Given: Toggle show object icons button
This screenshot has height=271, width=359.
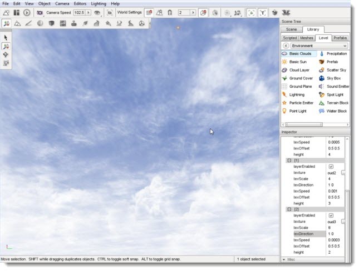Looking at the screenshot, I should coord(251,13).
